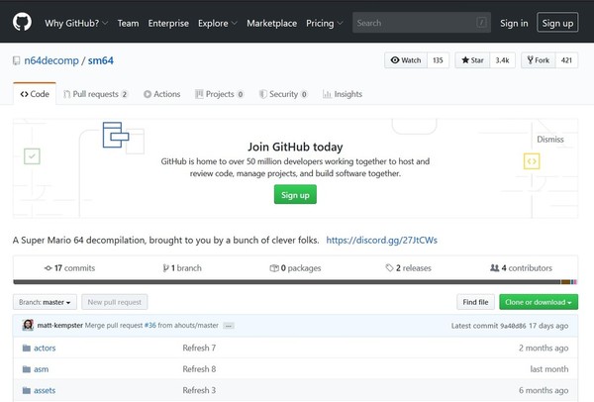
Task: Open the Insights tab
Action: pos(342,94)
